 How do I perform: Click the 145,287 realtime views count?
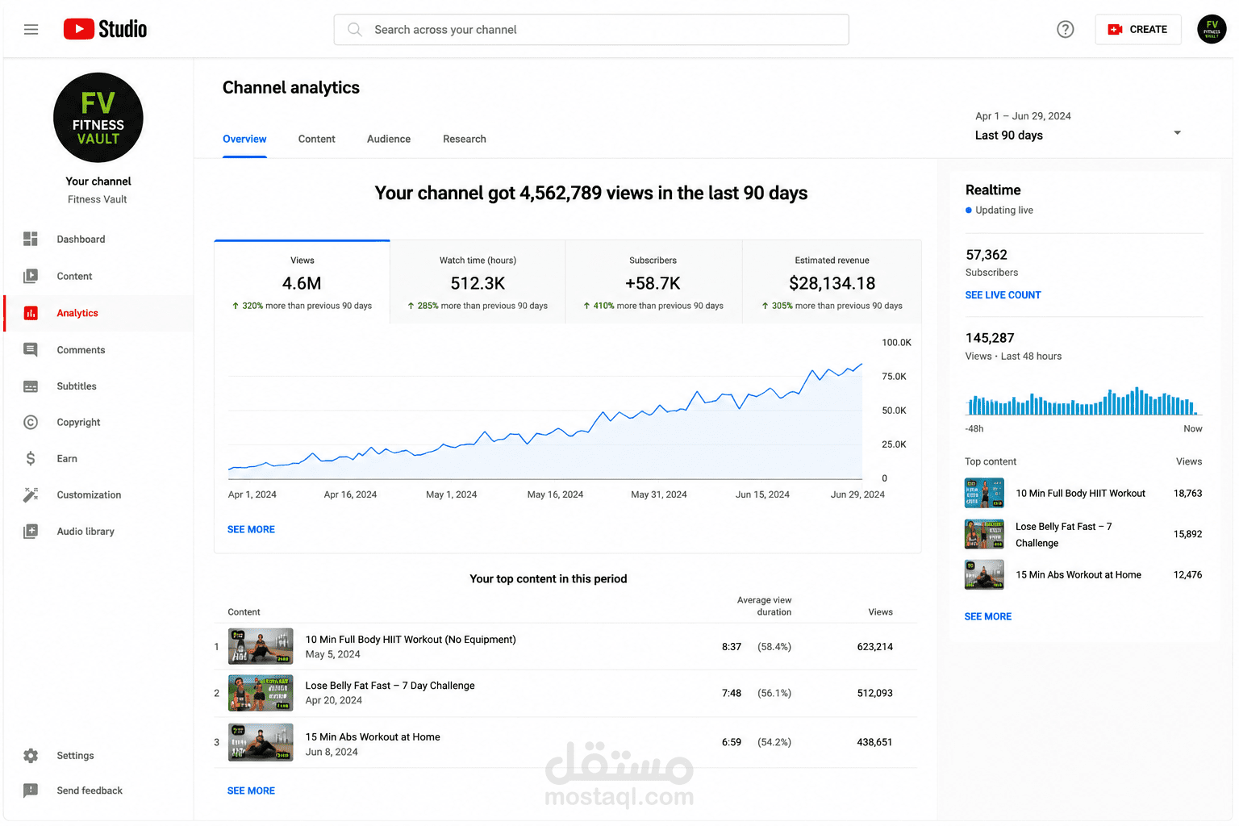[990, 338]
